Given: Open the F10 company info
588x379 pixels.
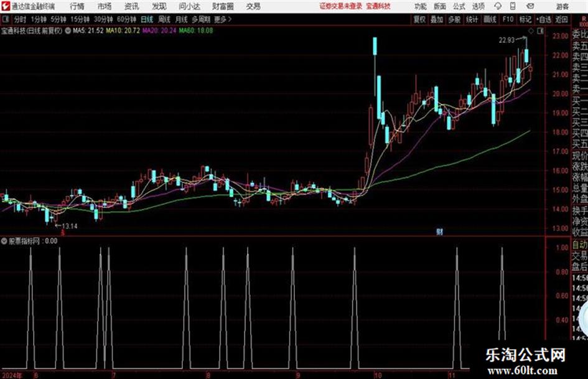Looking at the screenshot, I should [508, 19].
